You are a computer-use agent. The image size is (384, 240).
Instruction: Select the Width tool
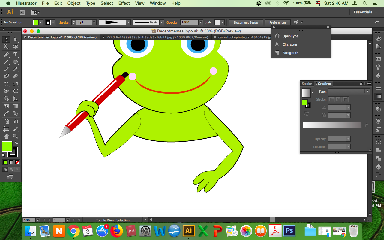[x=6, y=91]
